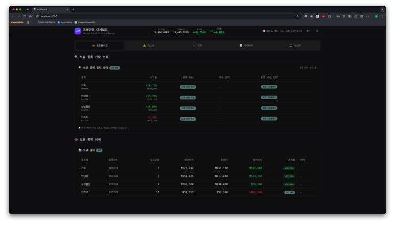Click the trading dashboard purple logo icon
Screen dimensions: 395x226
click(78, 31)
